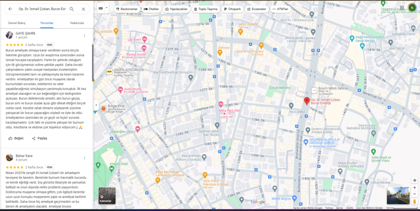The height and width of the screenshot is (211, 420).
Task: Open the Hakkında tab
Action: pyautogui.click(x=77, y=23)
